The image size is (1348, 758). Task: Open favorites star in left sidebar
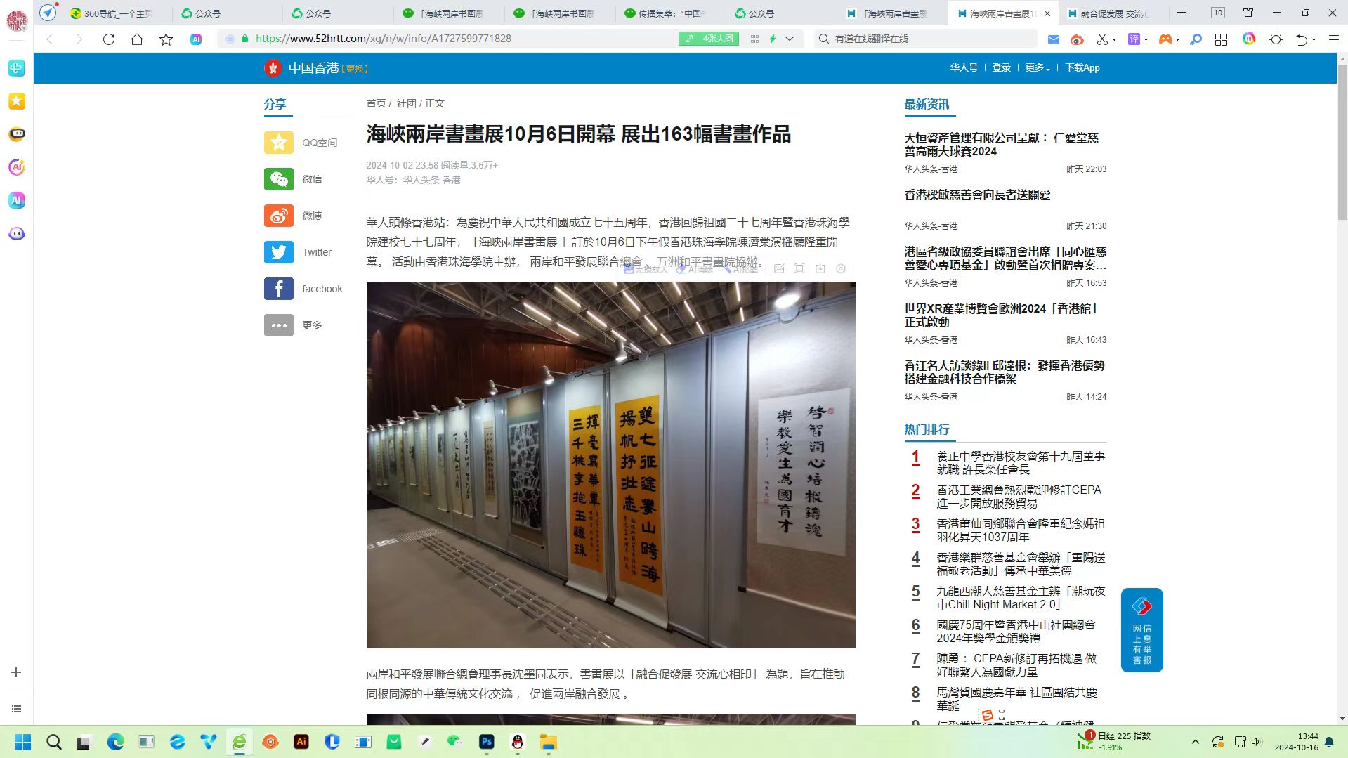click(x=17, y=101)
